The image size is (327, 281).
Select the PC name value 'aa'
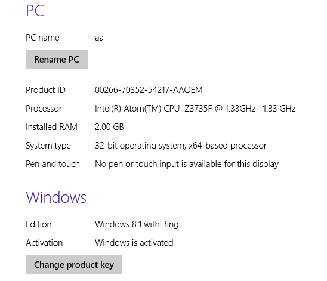click(99, 38)
